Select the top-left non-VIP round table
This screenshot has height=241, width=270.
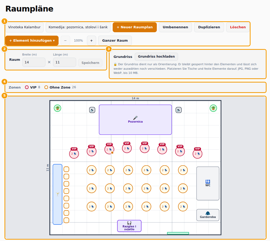(92, 170)
